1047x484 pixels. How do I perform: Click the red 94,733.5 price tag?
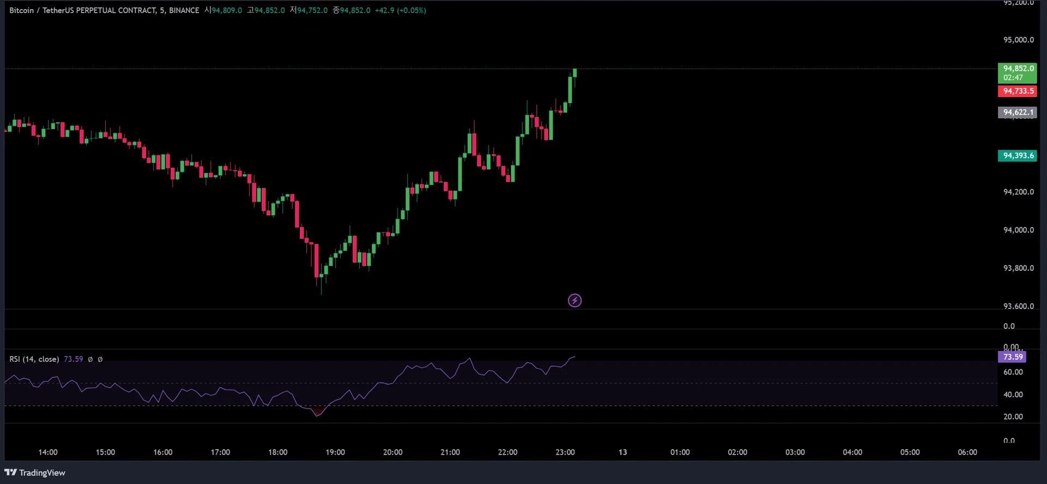coord(1017,91)
